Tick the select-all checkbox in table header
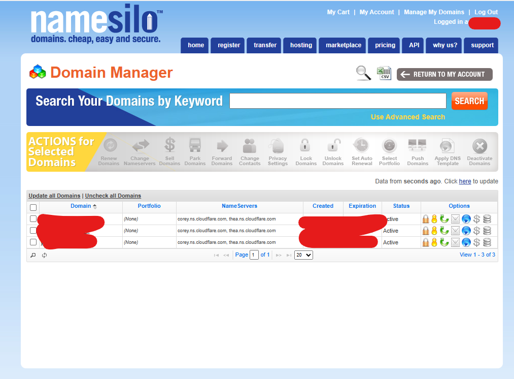 pyautogui.click(x=33, y=207)
